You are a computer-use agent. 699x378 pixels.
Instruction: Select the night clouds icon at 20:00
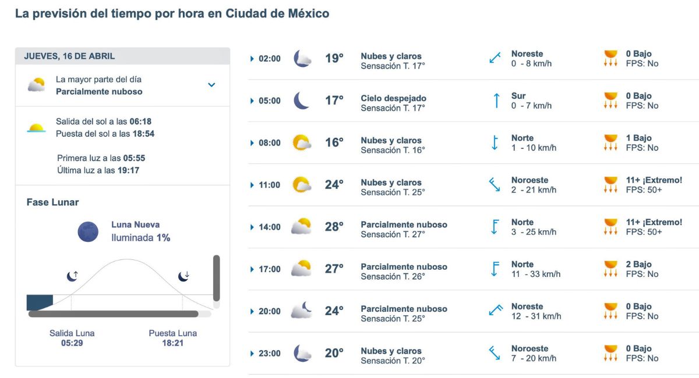coord(301,311)
